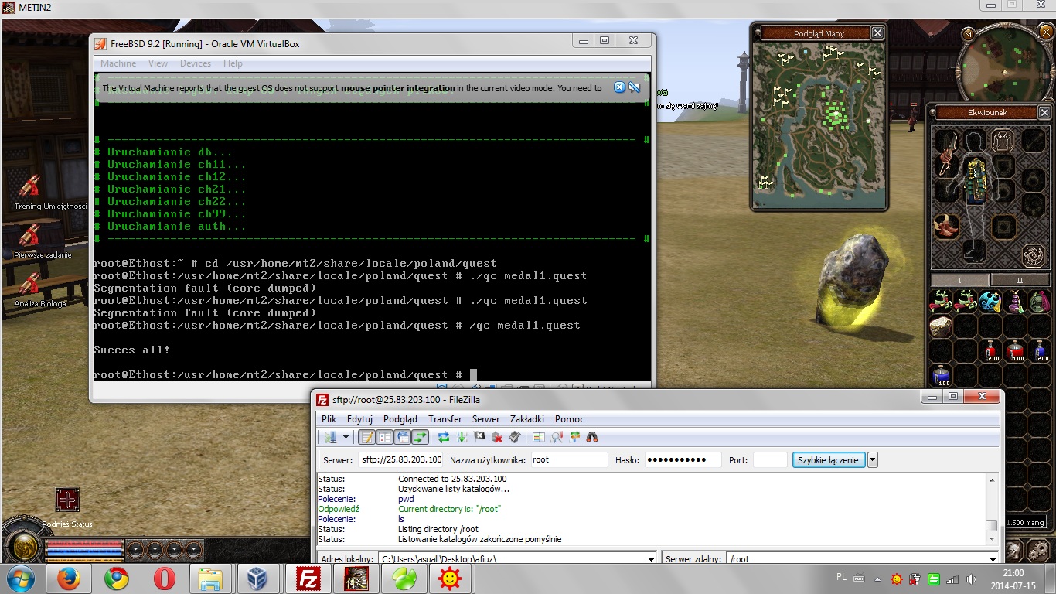Image resolution: width=1056 pixels, height=594 pixels.
Task: Toggle local directory tree display
Action: [384, 437]
